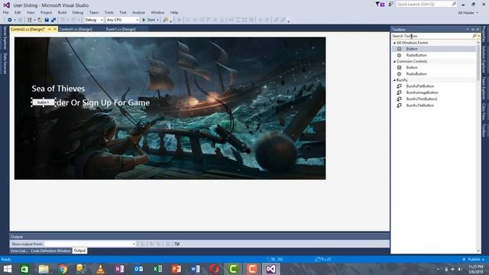Switch to the Error List tab

(19, 251)
